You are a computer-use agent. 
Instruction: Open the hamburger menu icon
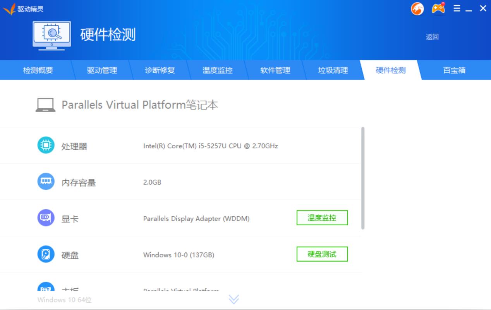point(457,8)
